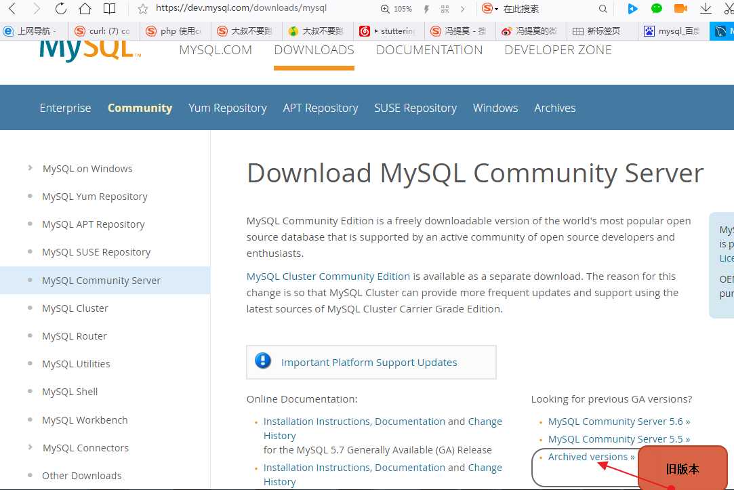
Task: Open DOCUMENTATION top navigation item
Action: point(429,50)
